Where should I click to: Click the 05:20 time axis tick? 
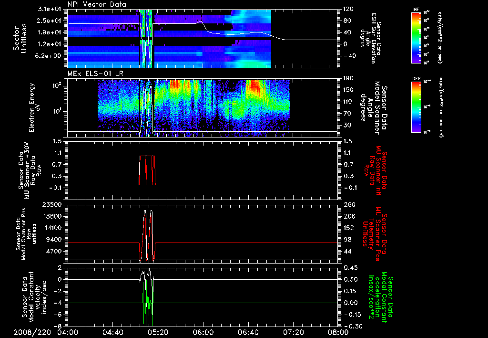pyautogui.click(x=158, y=332)
